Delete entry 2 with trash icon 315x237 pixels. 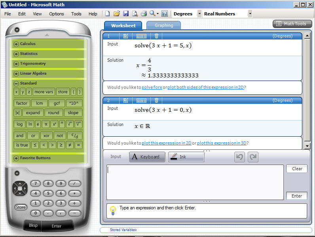[156, 100]
